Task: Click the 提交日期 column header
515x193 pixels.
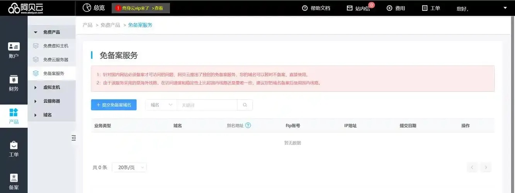Action: (408, 126)
